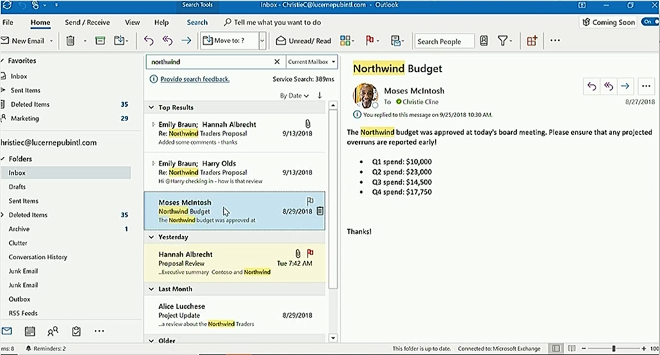This screenshot has height=355, width=660.
Task: Open the Categorize colored squares icon
Action: [x=345, y=41]
